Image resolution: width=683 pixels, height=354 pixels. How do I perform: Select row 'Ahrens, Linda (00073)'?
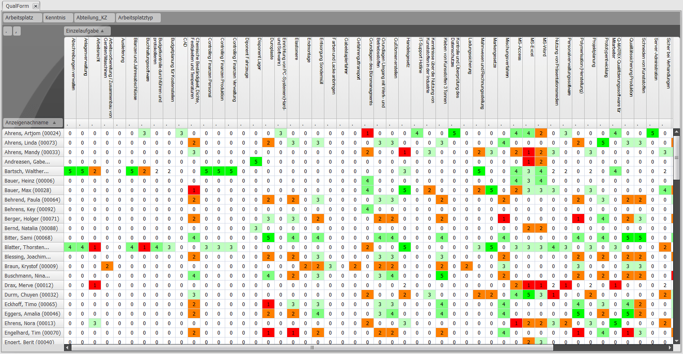pyautogui.click(x=33, y=143)
